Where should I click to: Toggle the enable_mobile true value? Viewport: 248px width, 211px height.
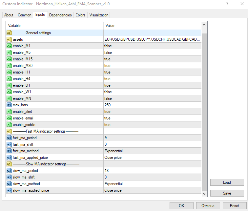(153, 125)
